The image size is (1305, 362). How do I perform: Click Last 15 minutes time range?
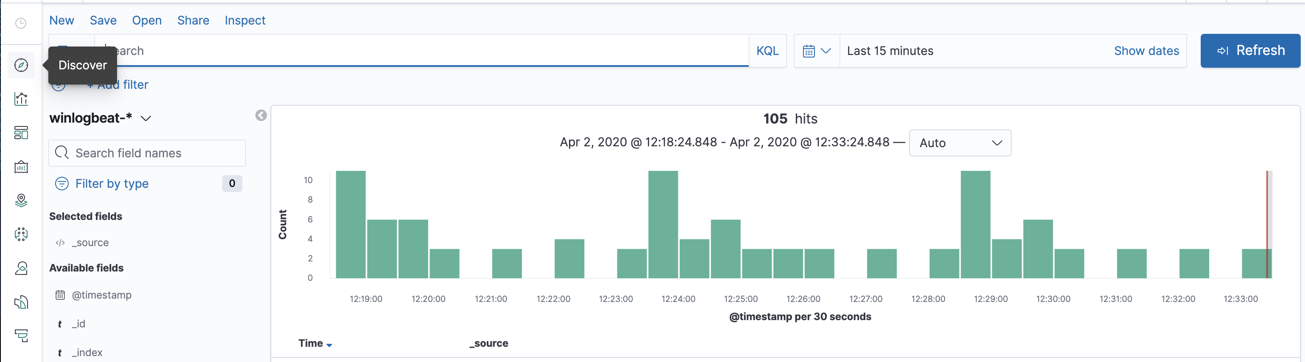click(890, 51)
